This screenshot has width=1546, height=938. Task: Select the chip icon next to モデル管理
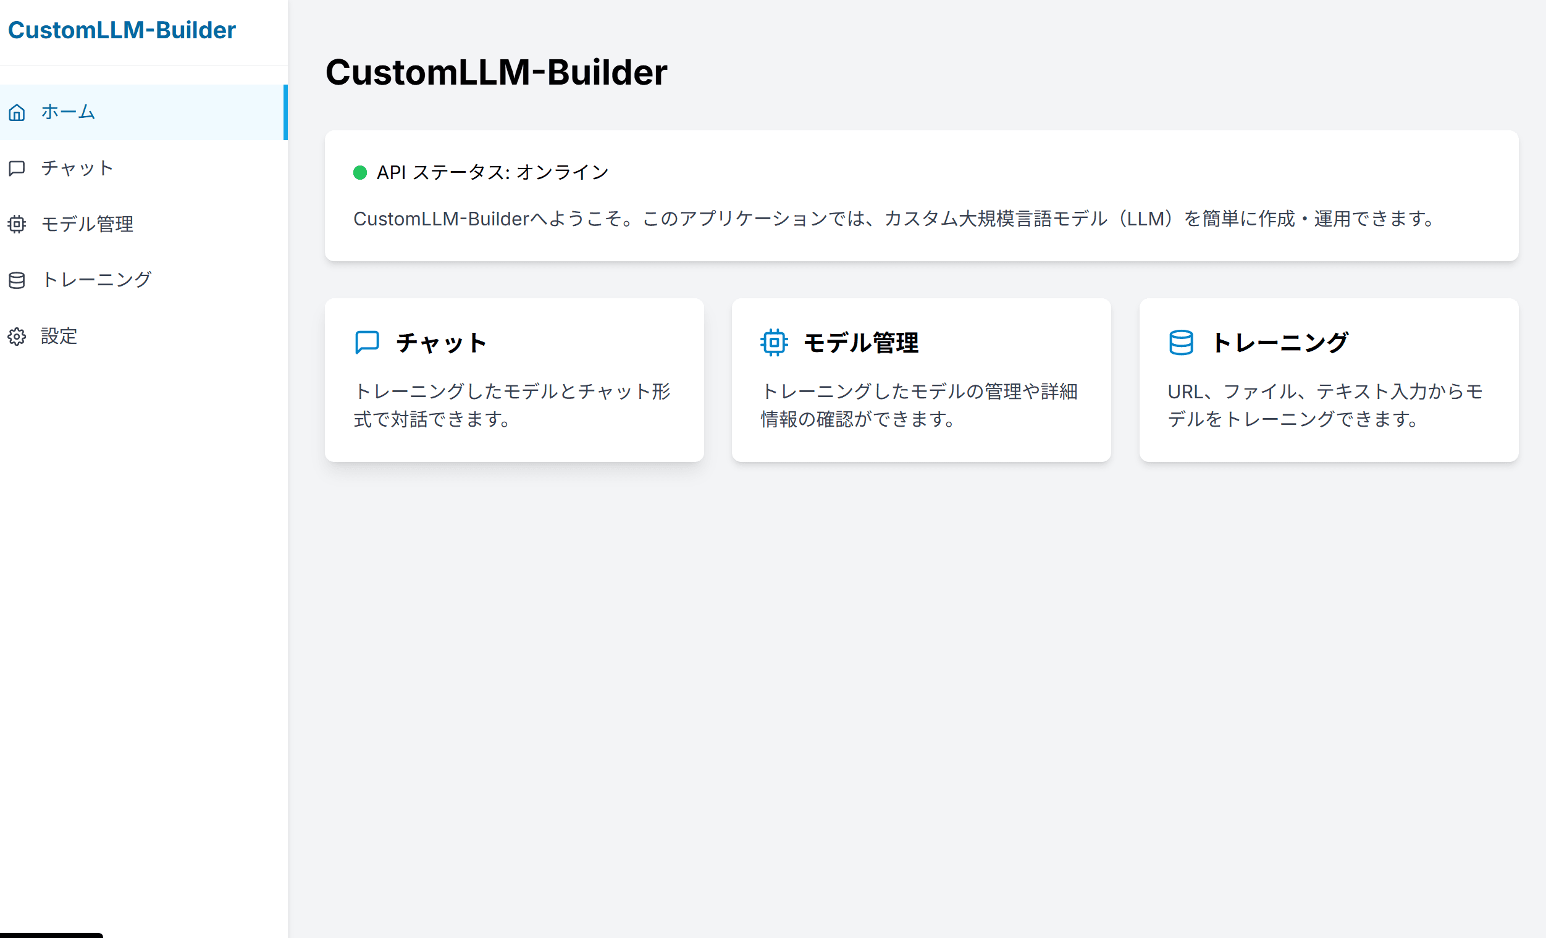[x=16, y=224]
